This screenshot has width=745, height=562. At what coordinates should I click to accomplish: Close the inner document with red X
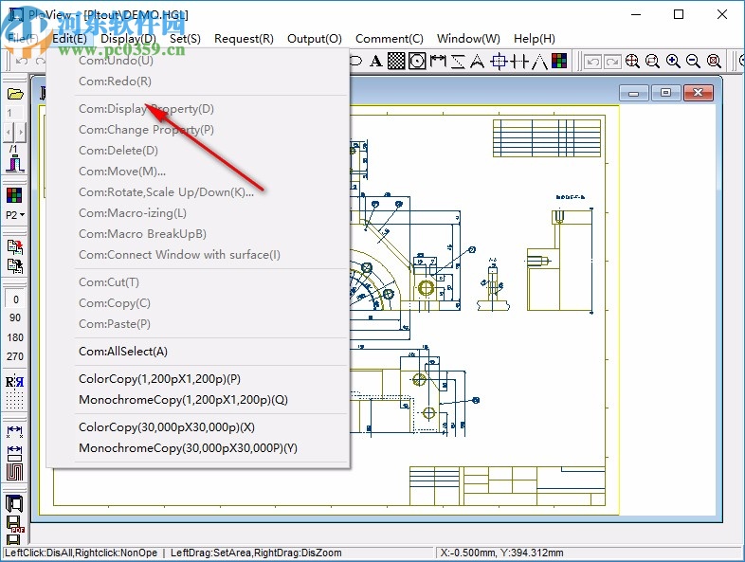[698, 93]
